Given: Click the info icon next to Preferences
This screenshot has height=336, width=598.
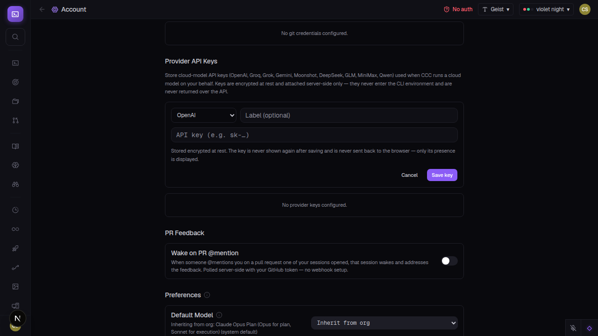Looking at the screenshot, I should [207, 295].
